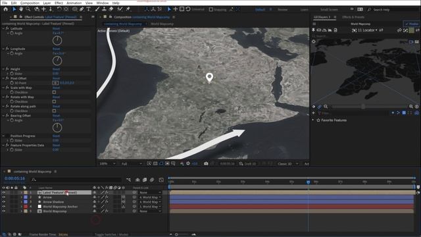Toggle the Snapping checkbox in toolbar
The height and width of the screenshot is (237, 421).
click(211, 9)
